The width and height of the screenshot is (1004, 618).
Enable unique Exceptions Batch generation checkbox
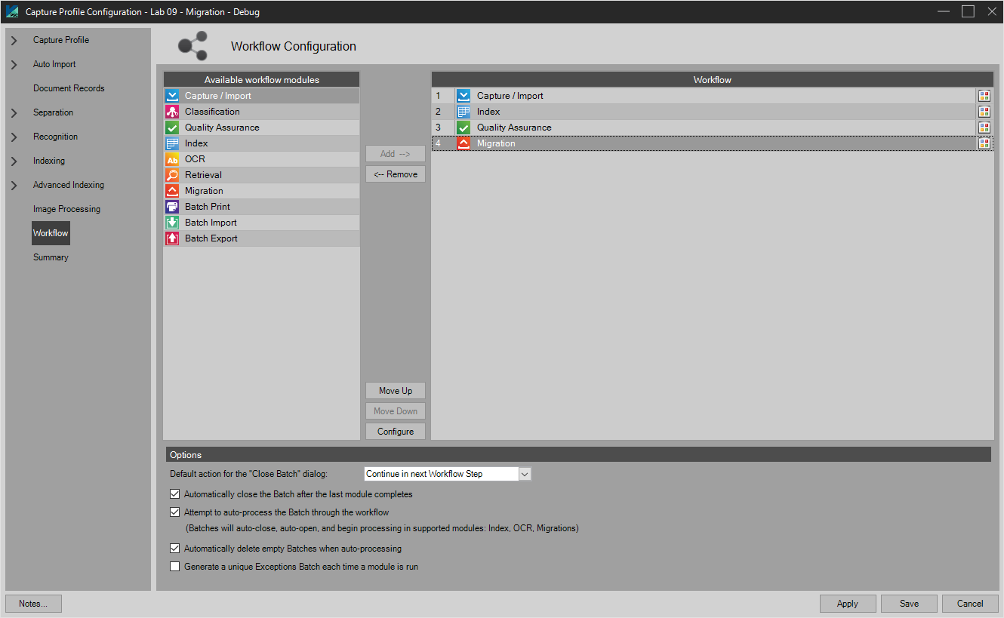175,566
